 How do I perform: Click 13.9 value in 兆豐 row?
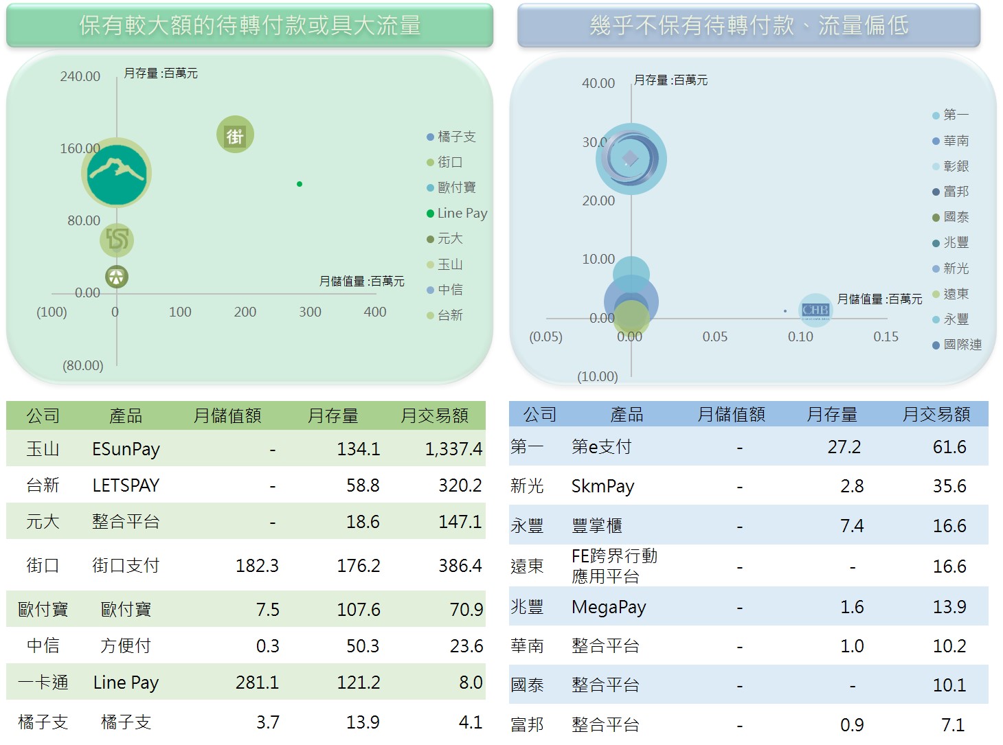tap(949, 607)
